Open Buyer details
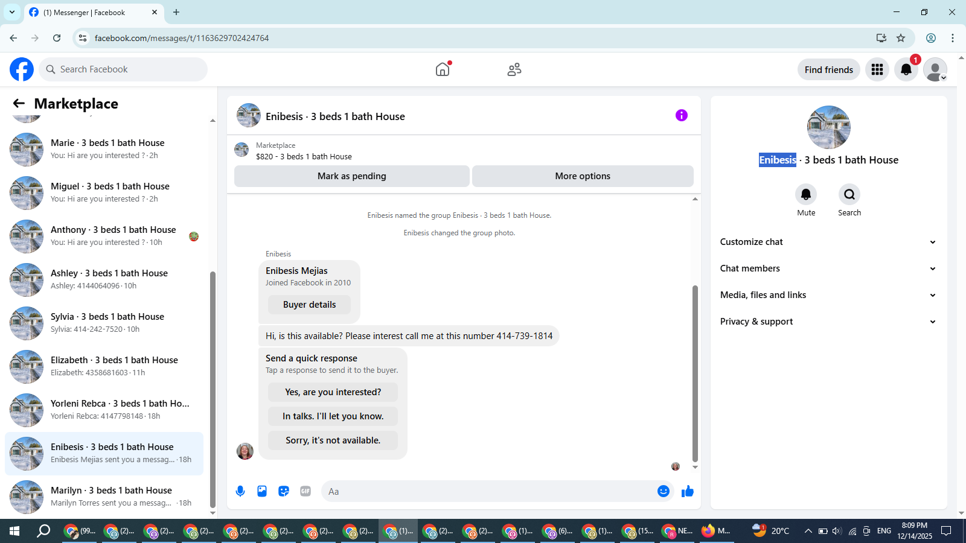The width and height of the screenshot is (966, 543). (309, 305)
